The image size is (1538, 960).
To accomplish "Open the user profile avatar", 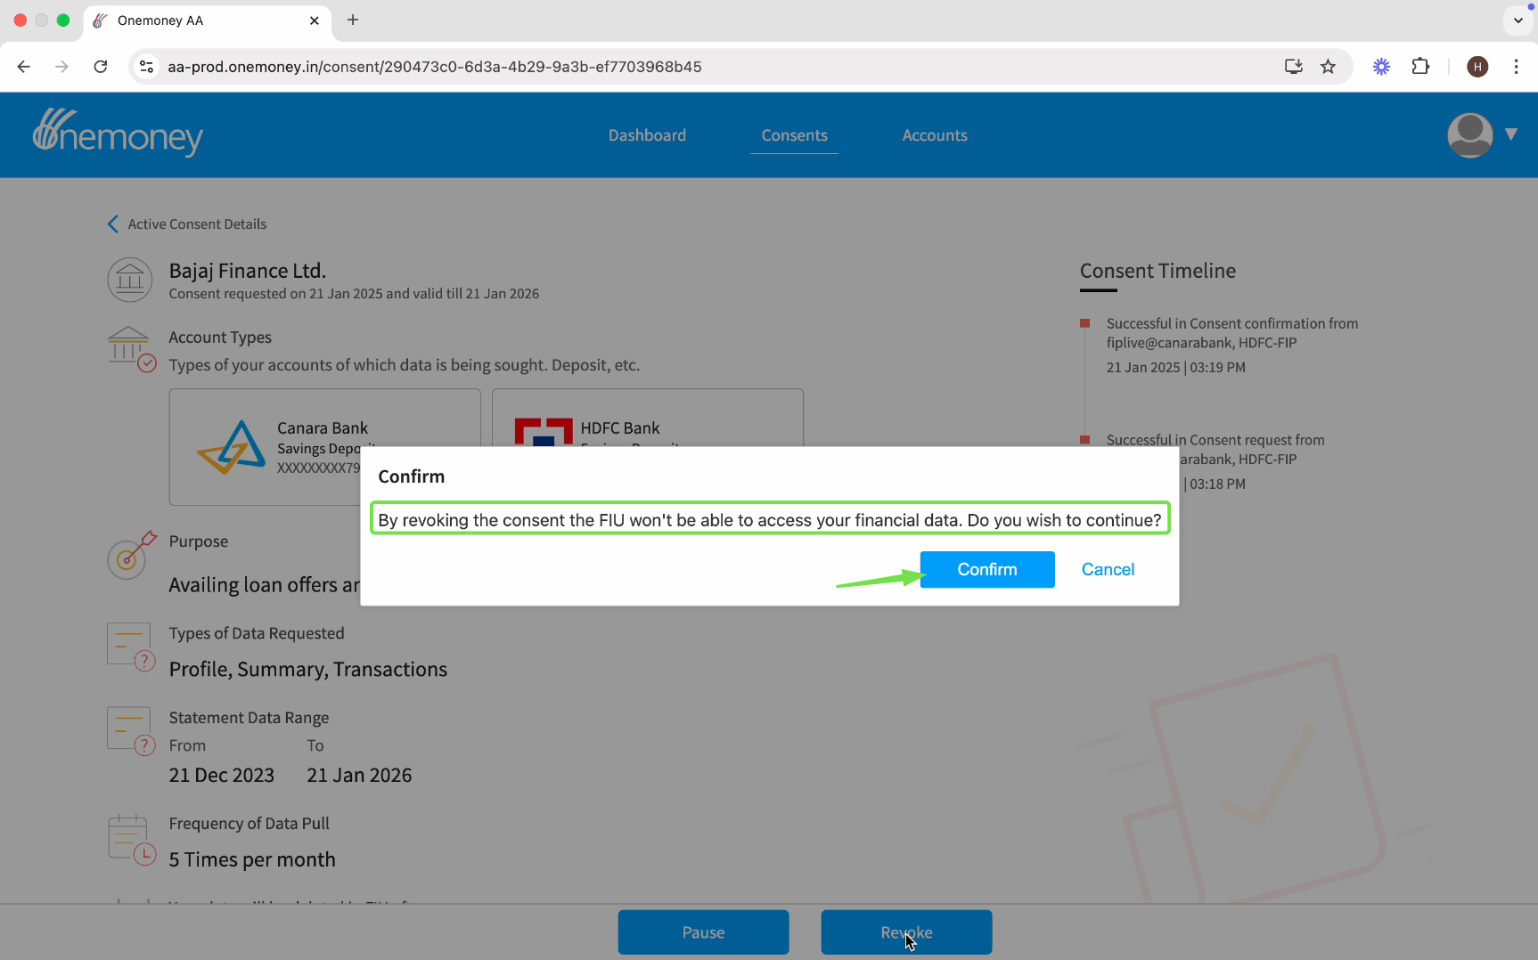I will 1469,135.
